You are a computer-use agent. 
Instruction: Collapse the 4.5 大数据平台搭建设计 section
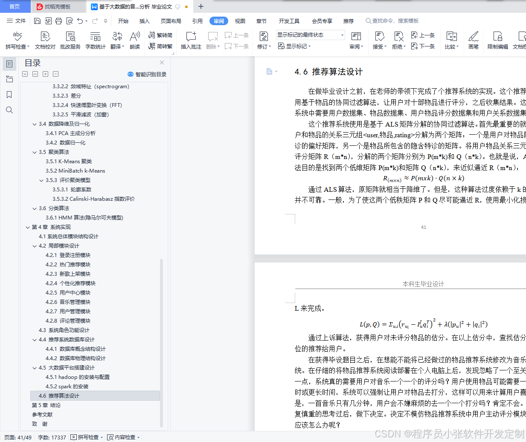[x=35, y=368]
